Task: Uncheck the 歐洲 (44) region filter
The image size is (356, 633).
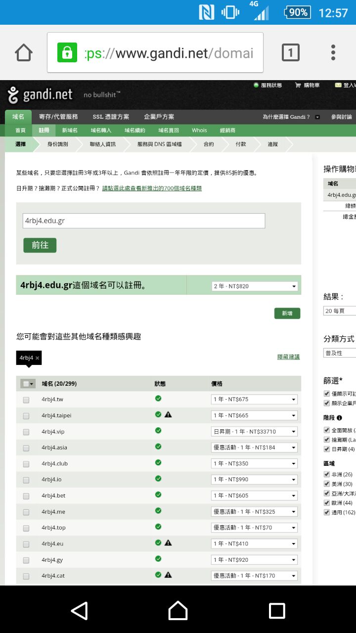Action: click(x=326, y=502)
